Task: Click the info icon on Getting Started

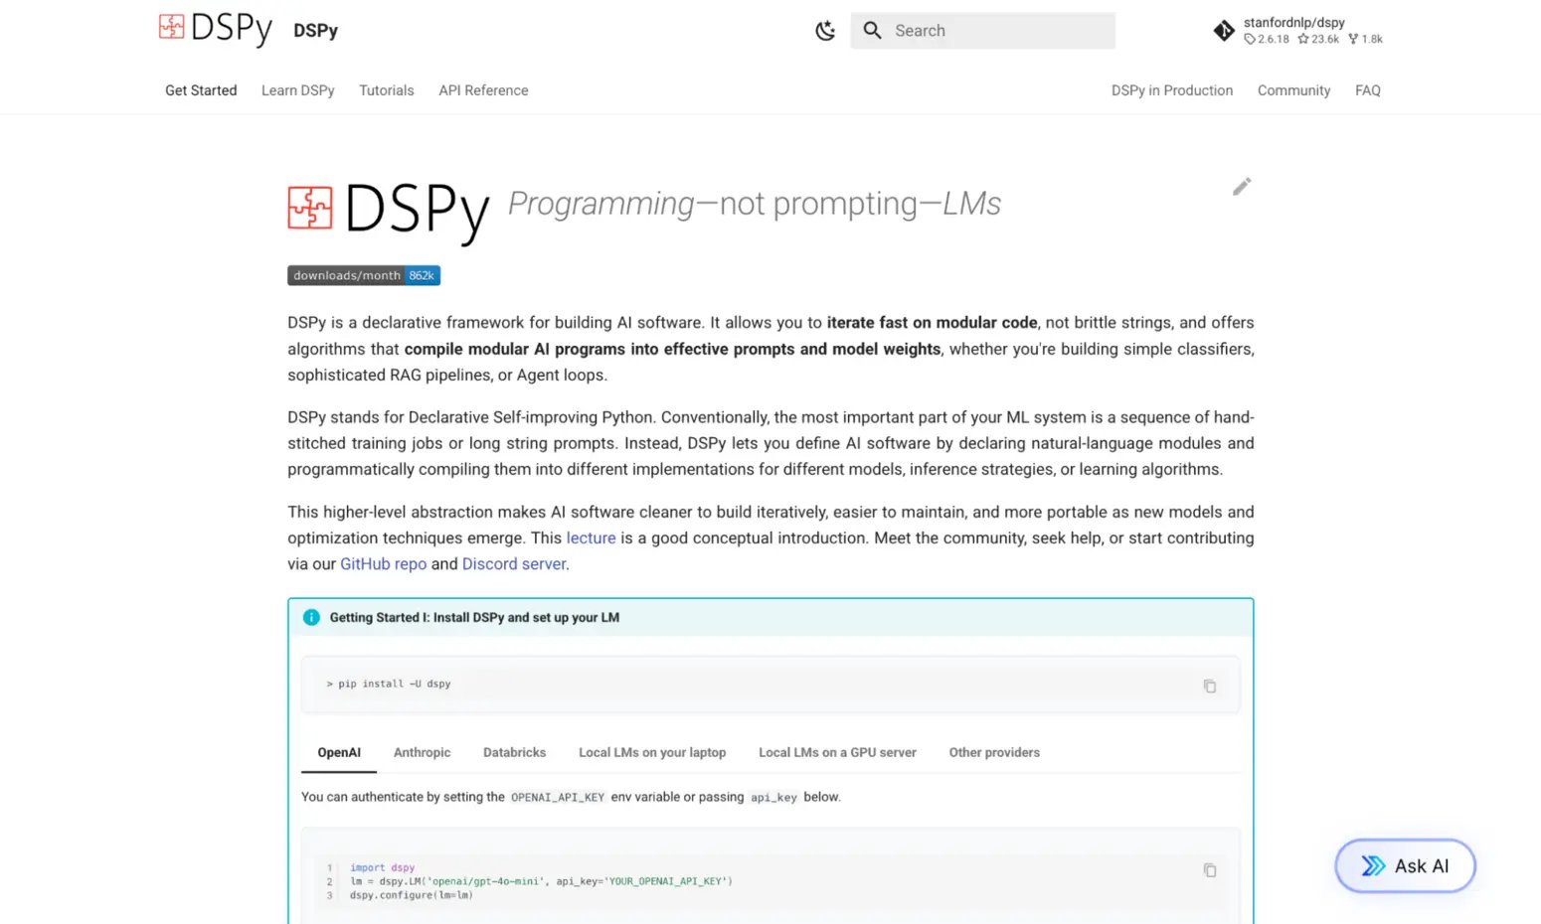Action: click(311, 617)
